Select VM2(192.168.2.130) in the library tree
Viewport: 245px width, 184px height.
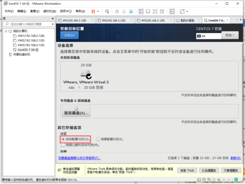[31, 41]
